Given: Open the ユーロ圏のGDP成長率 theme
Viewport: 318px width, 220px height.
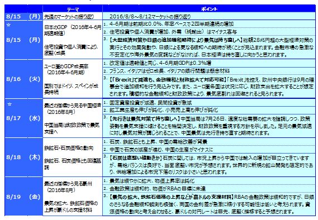Looking at the screenshot, I should [67, 69].
